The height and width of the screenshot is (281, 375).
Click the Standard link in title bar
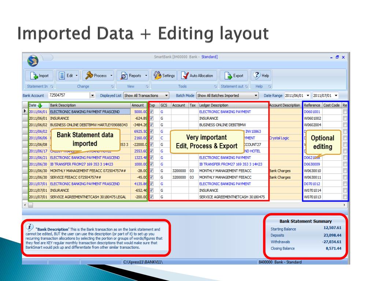point(209,57)
